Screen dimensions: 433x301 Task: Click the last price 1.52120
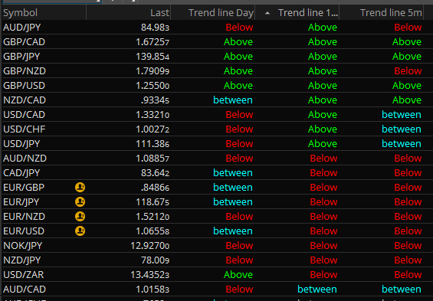[x=153, y=217]
